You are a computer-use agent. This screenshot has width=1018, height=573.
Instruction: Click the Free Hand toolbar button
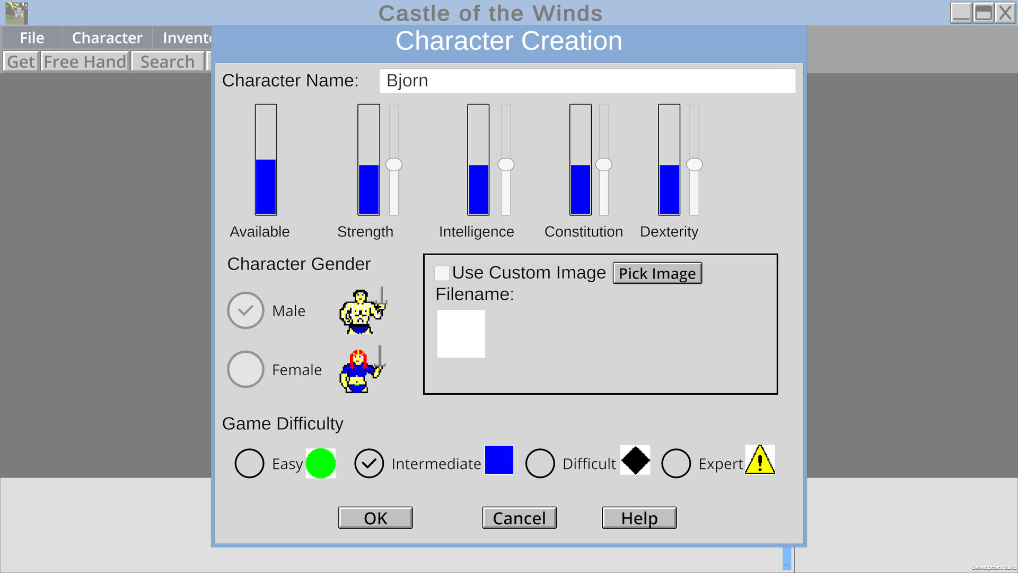(x=85, y=61)
